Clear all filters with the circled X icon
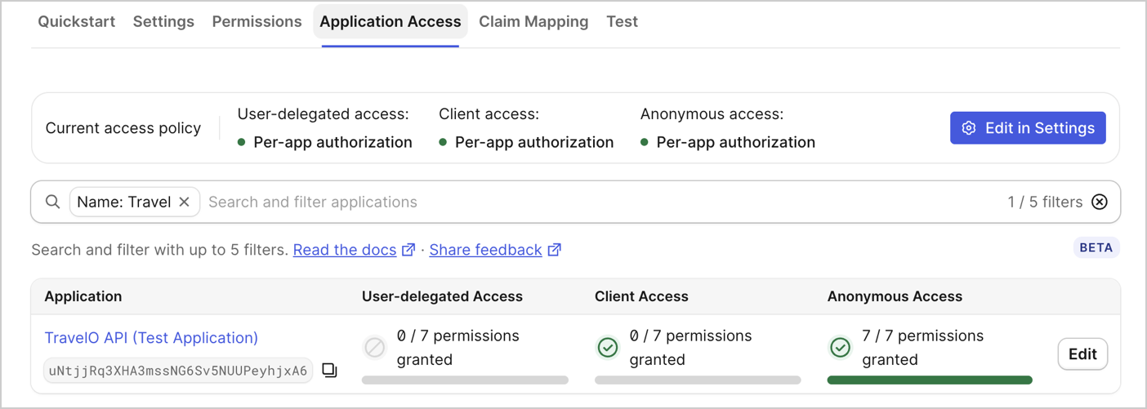The image size is (1147, 409). click(x=1100, y=202)
